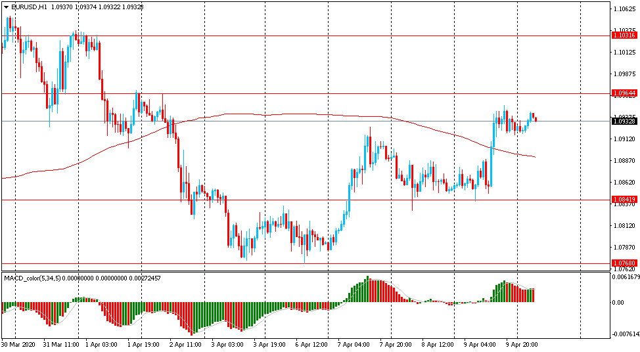Select the 1.08419 red price level tag
The width and height of the screenshot is (640, 352).
(x=624, y=200)
